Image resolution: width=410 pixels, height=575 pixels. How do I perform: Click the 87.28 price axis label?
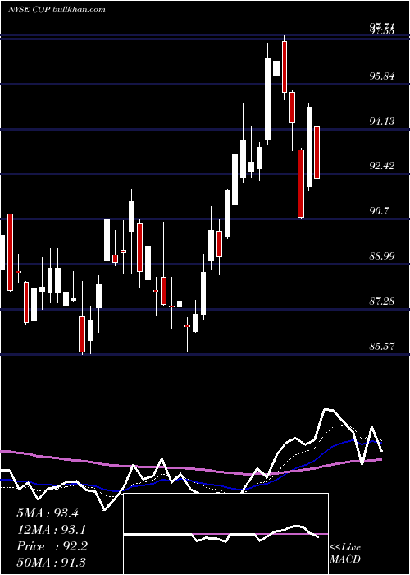382,301
